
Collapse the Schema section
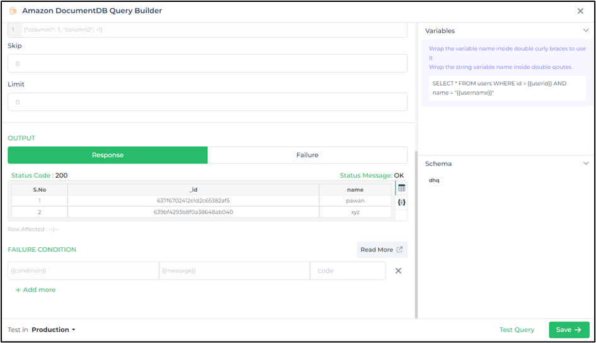click(x=585, y=163)
